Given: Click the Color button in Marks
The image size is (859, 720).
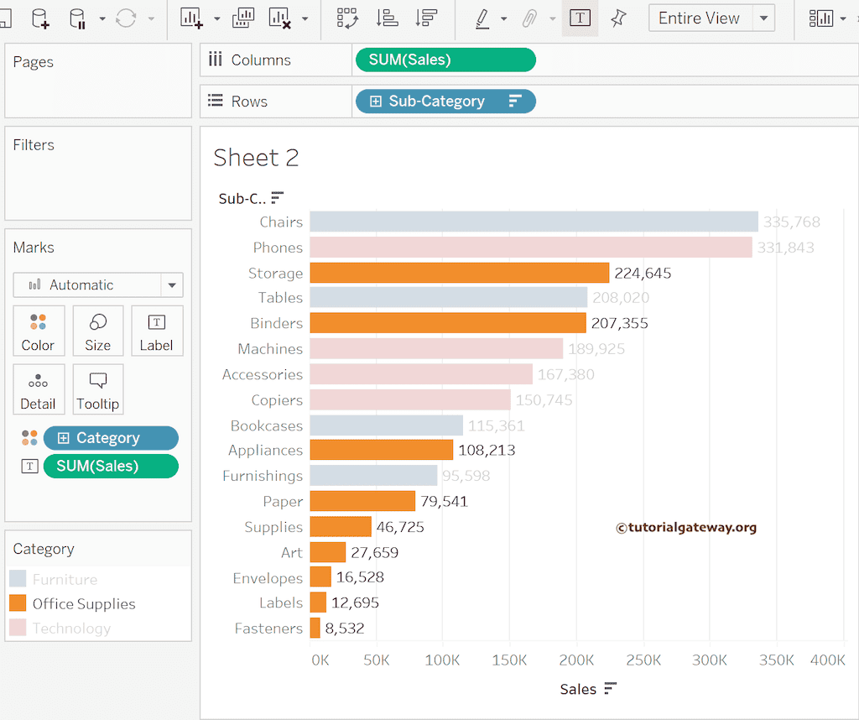Looking at the screenshot, I should (38, 331).
